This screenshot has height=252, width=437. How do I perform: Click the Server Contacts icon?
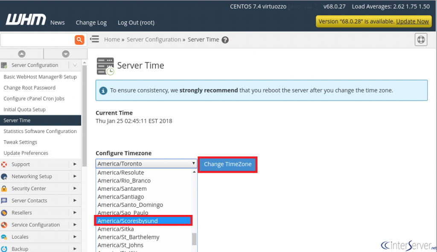coord(4,200)
